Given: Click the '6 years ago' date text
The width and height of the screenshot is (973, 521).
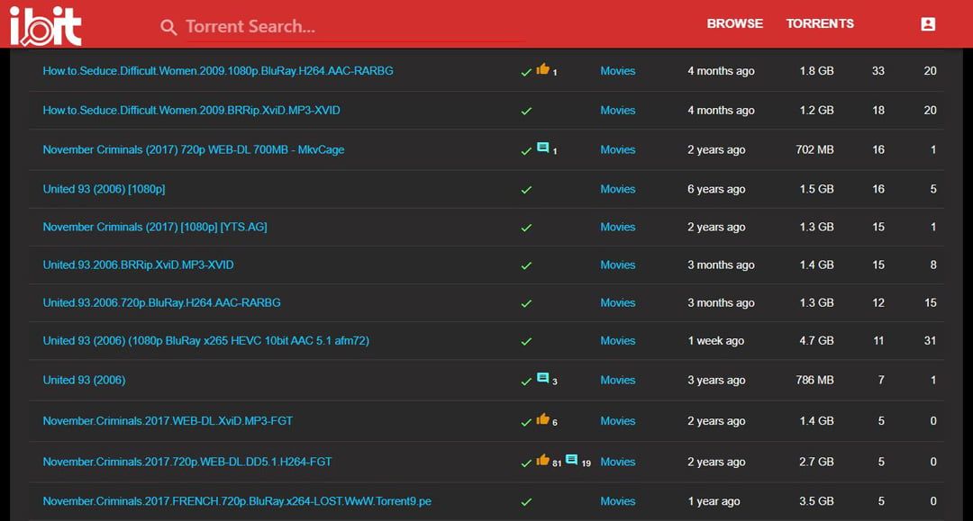Looking at the screenshot, I should click(x=716, y=189).
